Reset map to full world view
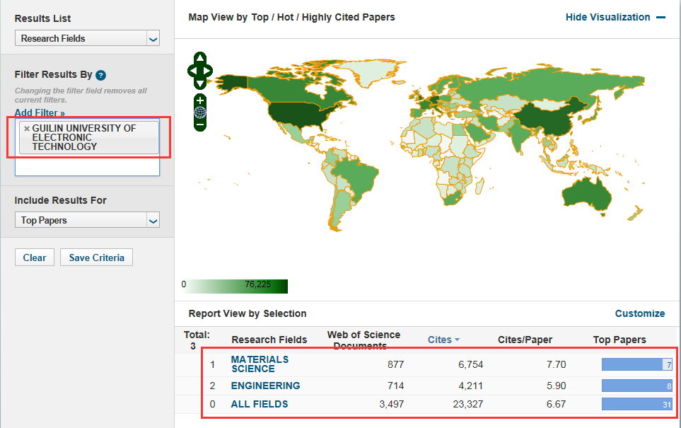The width and height of the screenshot is (681, 428). pos(200,112)
